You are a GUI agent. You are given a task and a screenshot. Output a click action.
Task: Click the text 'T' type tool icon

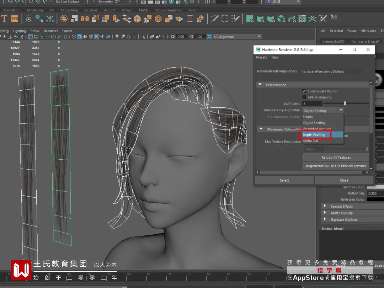pos(4,18)
